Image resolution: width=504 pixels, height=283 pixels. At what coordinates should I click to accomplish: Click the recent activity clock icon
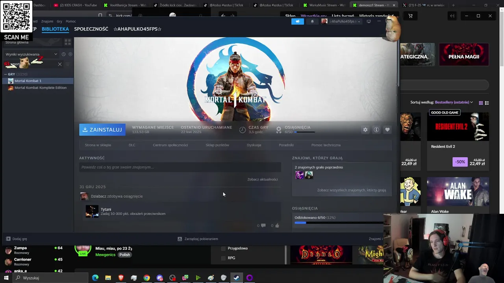pyautogui.click(x=63, y=54)
